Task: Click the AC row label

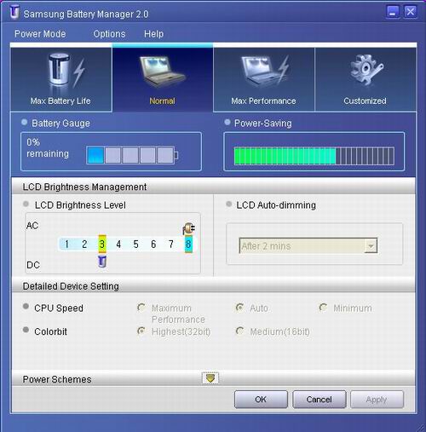Action: (x=32, y=226)
